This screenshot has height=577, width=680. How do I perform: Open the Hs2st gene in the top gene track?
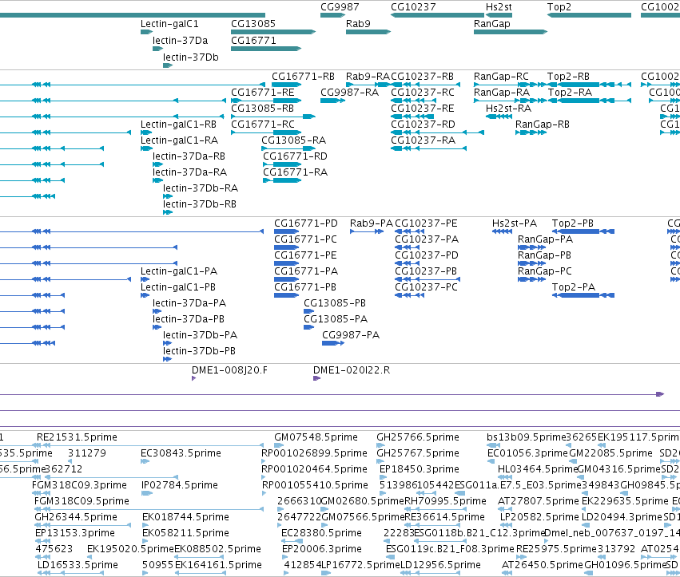click(499, 15)
